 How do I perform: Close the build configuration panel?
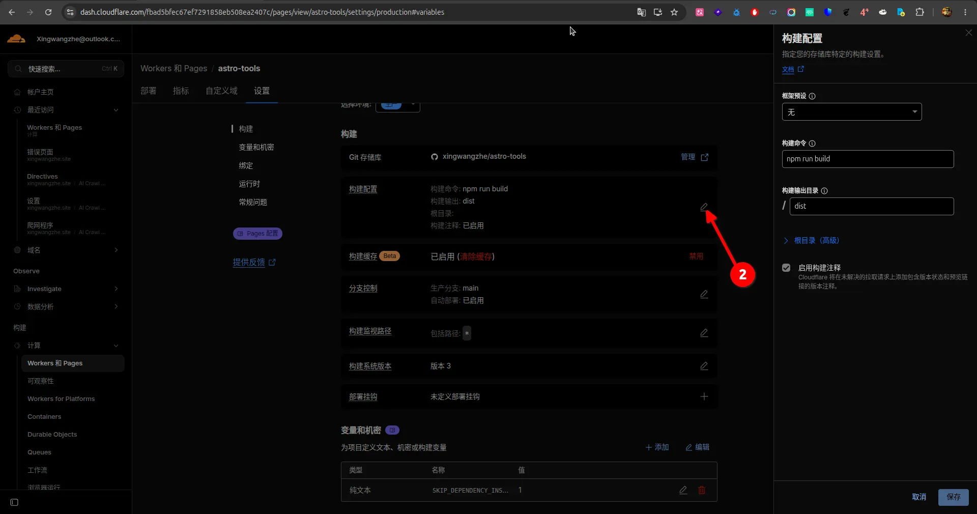(968, 33)
